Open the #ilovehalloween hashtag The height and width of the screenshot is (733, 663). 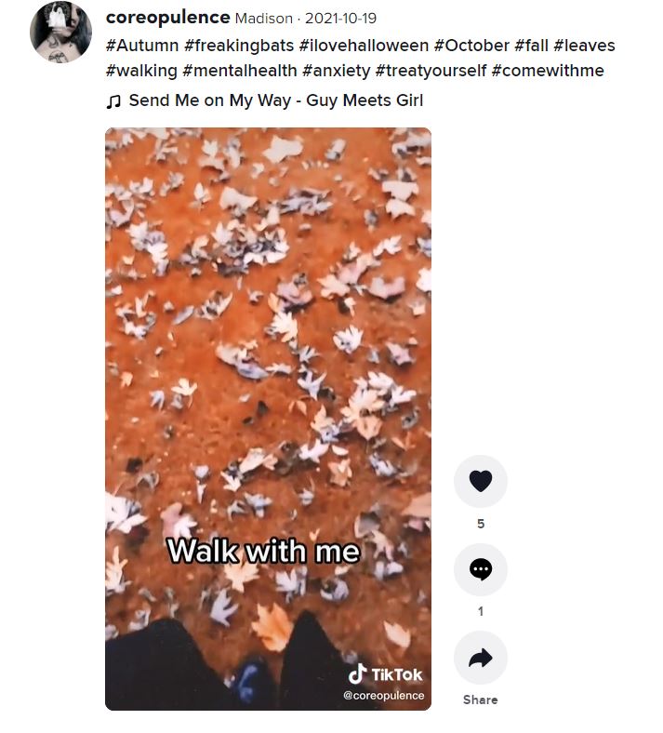click(364, 46)
